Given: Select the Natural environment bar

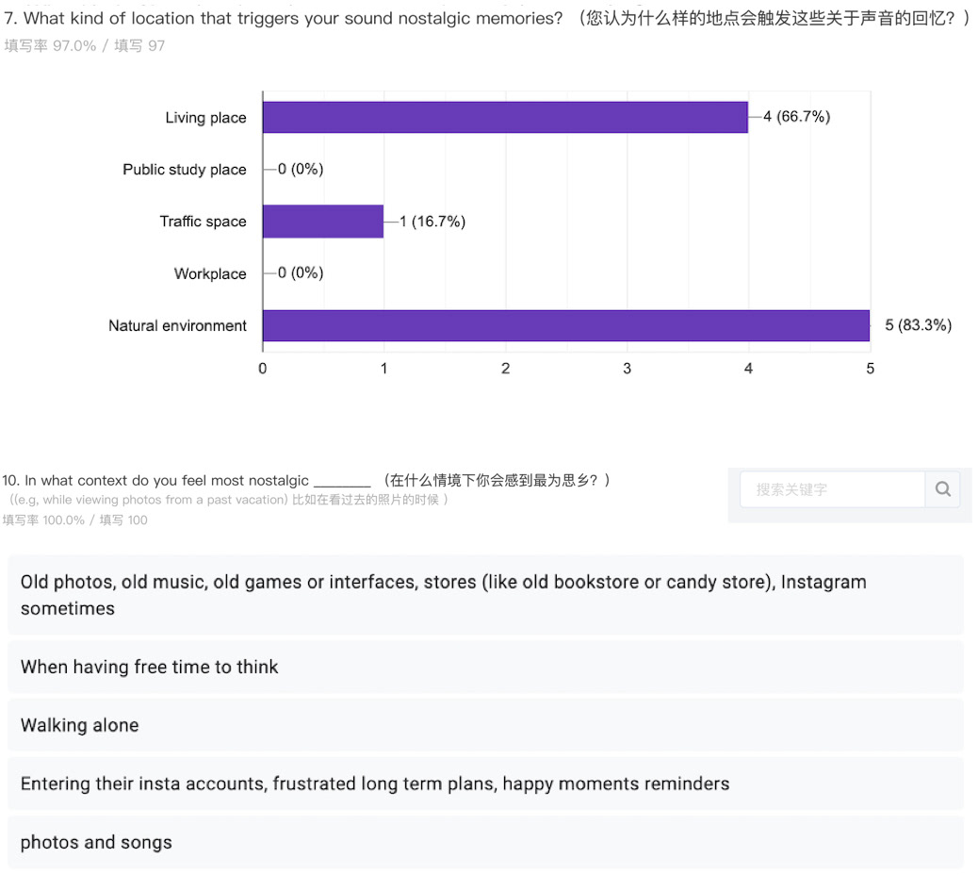Looking at the screenshot, I should click(565, 325).
